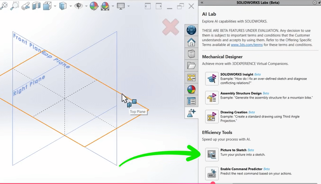
Task: Open the www.3ds.com/terms link
Action: (x=247, y=45)
